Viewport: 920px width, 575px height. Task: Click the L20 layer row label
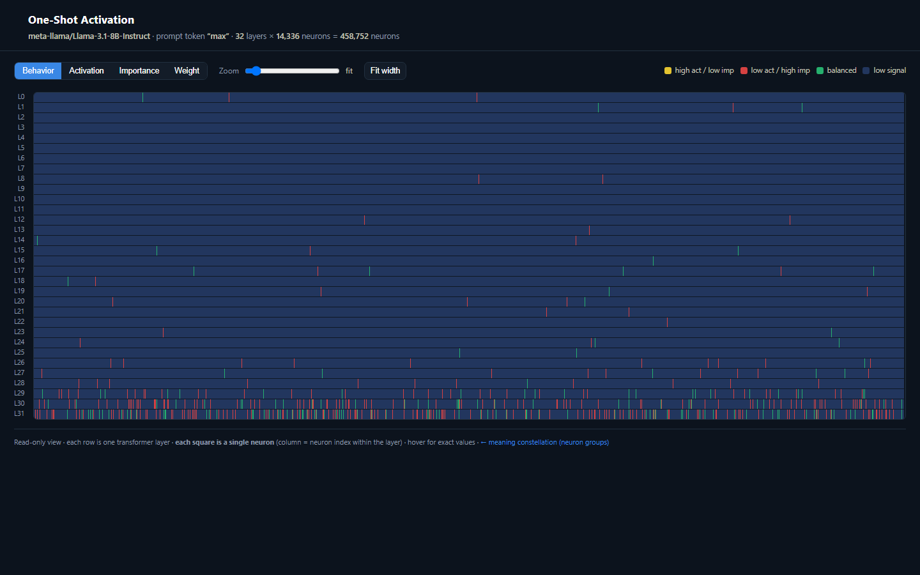(19, 302)
